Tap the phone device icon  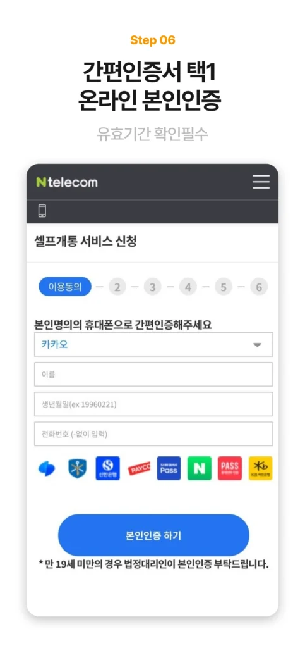tap(42, 211)
